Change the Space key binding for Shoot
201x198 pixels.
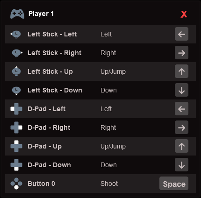pyautogui.click(x=174, y=184)
